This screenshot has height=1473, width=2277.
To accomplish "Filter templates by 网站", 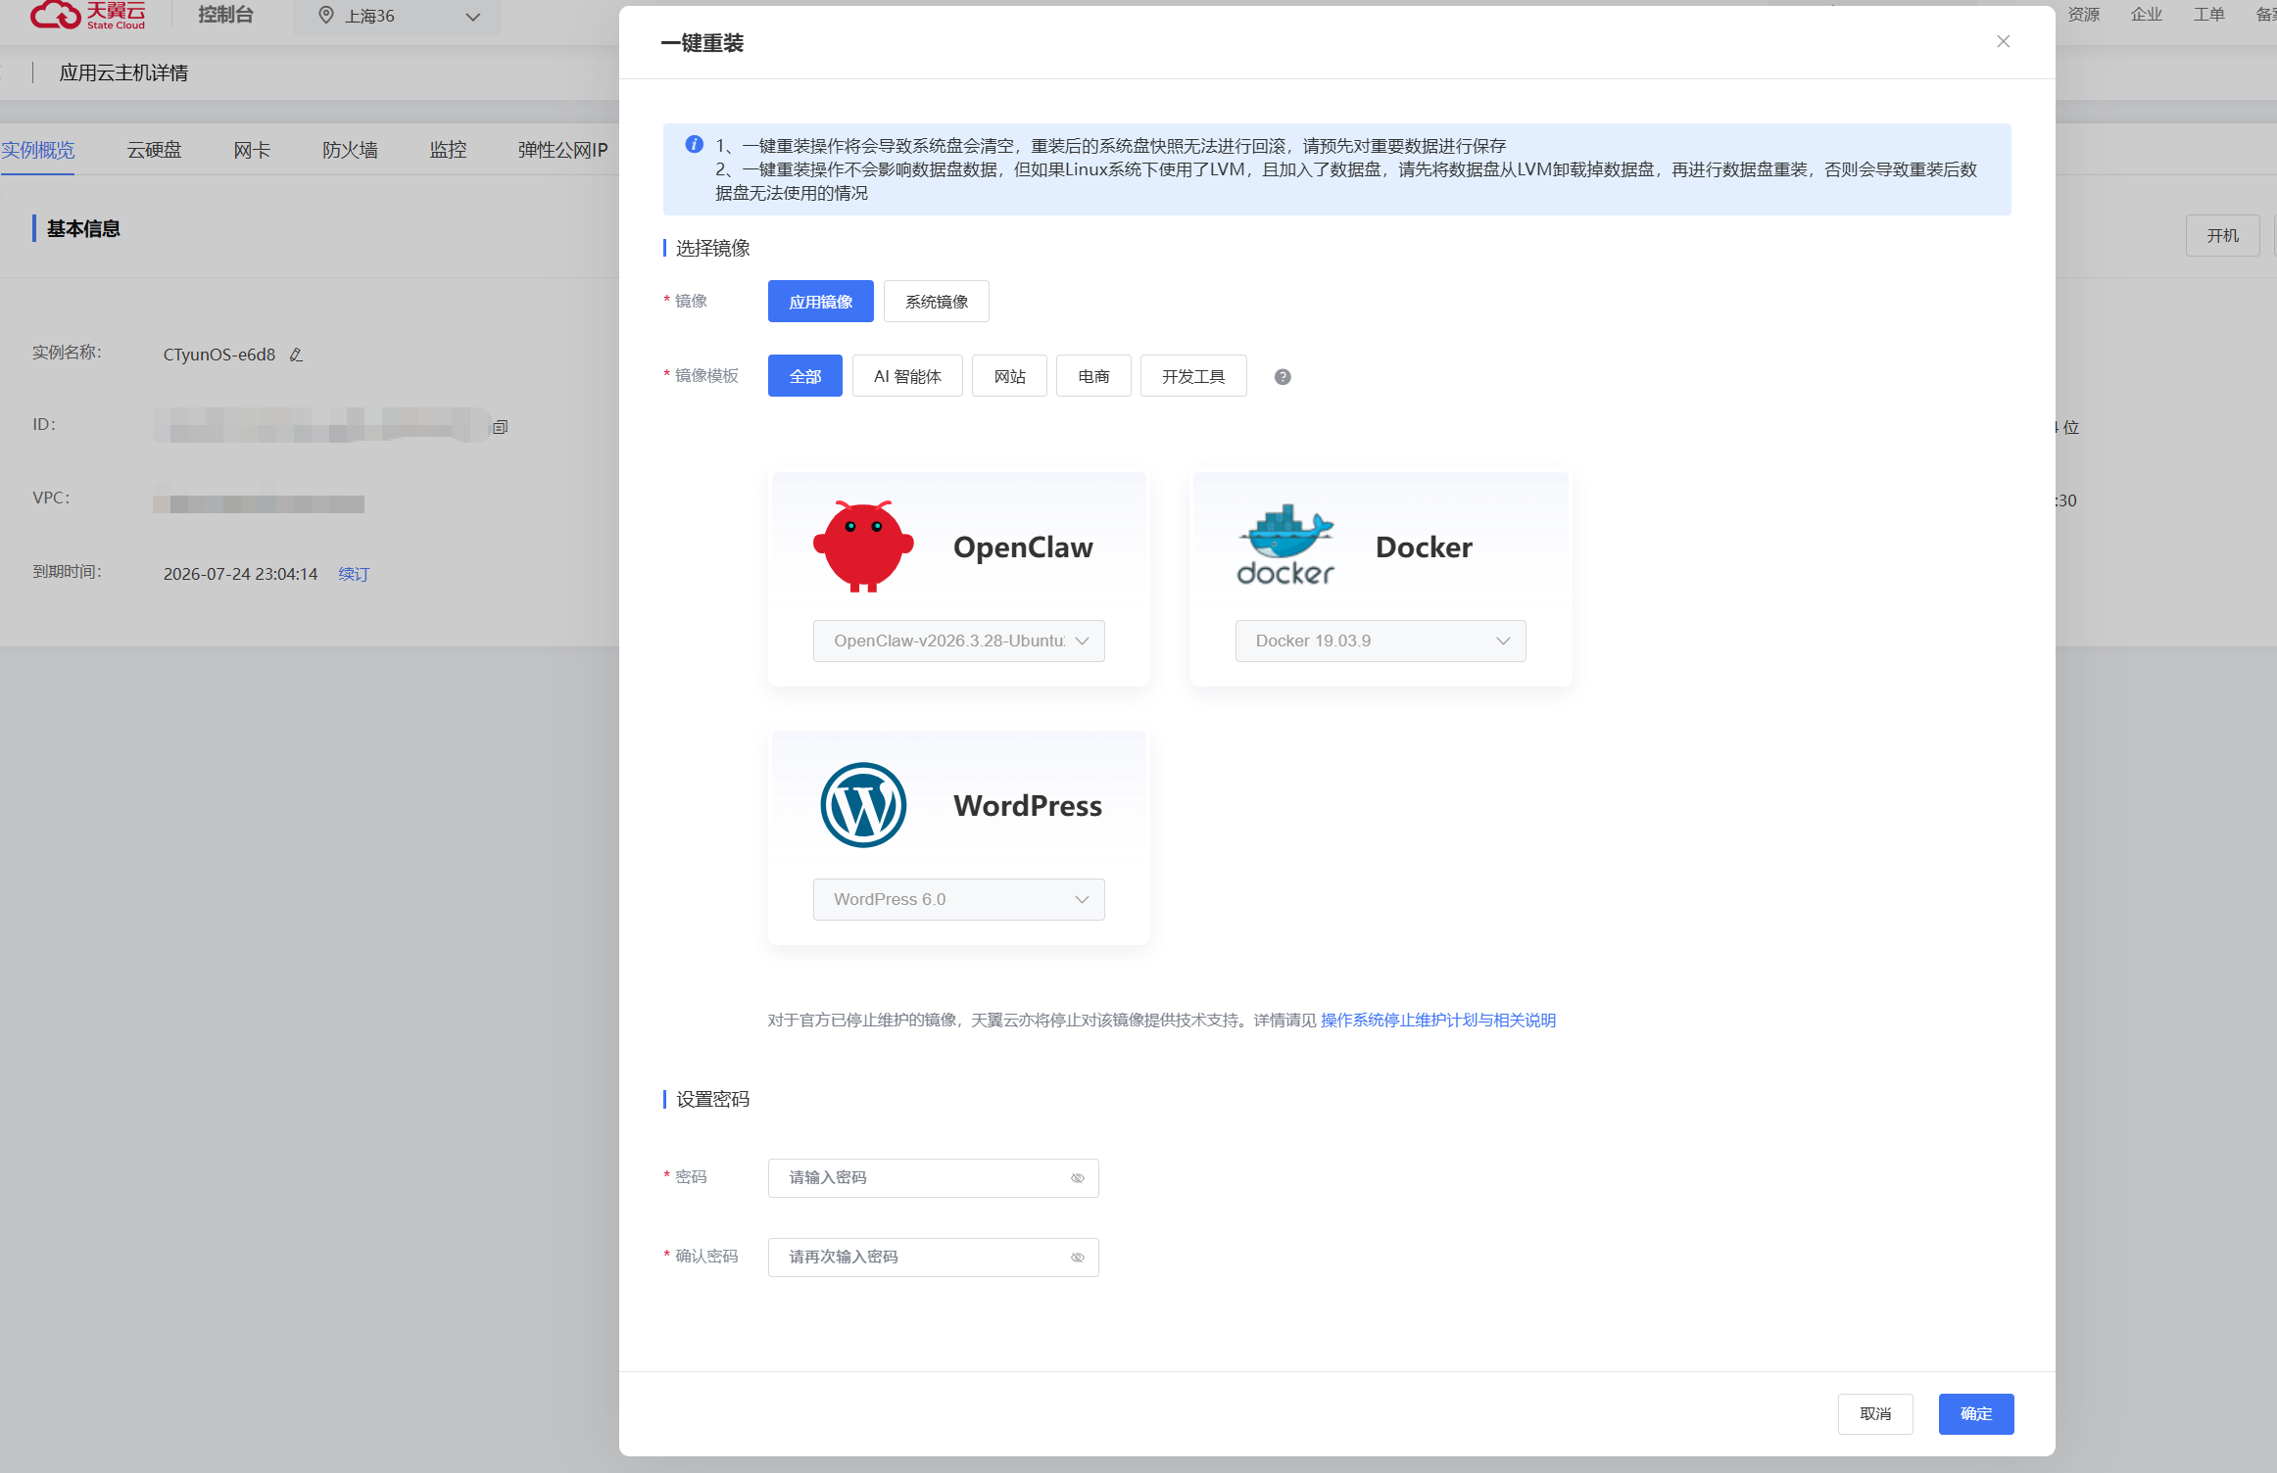I will [x=1009, y=376].
